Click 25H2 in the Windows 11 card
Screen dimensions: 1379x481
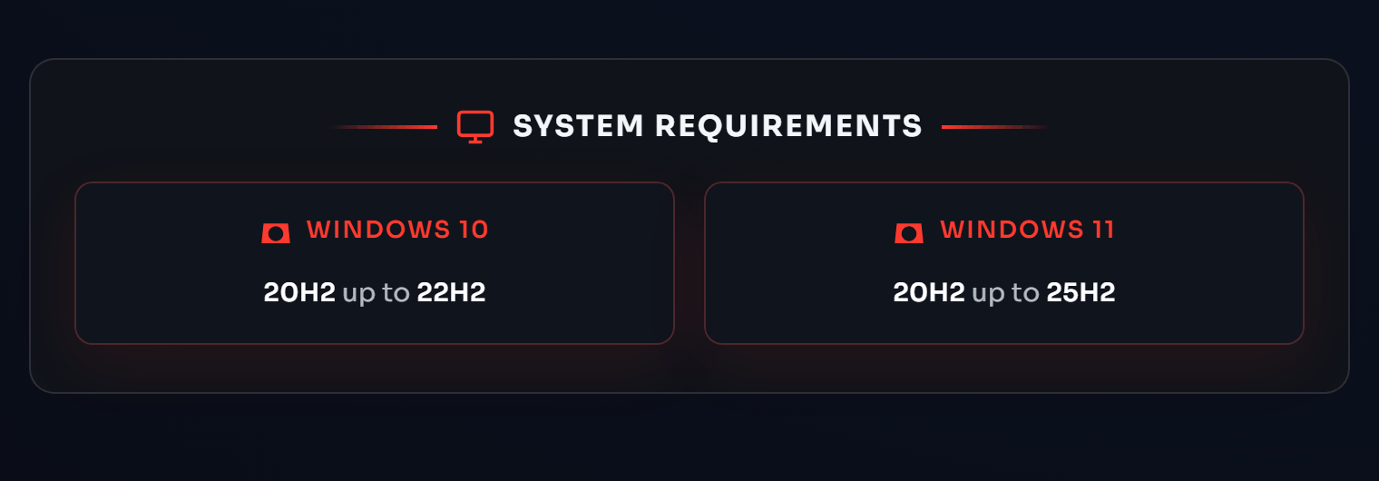tap(1081, 292)
